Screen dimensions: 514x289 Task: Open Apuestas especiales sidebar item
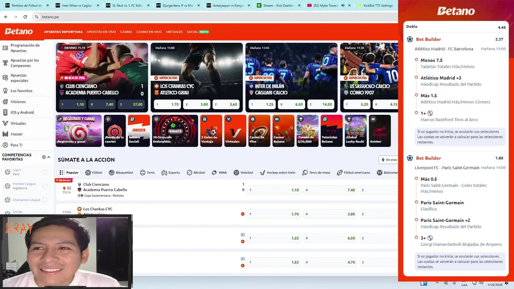click(x=19, y=78)
